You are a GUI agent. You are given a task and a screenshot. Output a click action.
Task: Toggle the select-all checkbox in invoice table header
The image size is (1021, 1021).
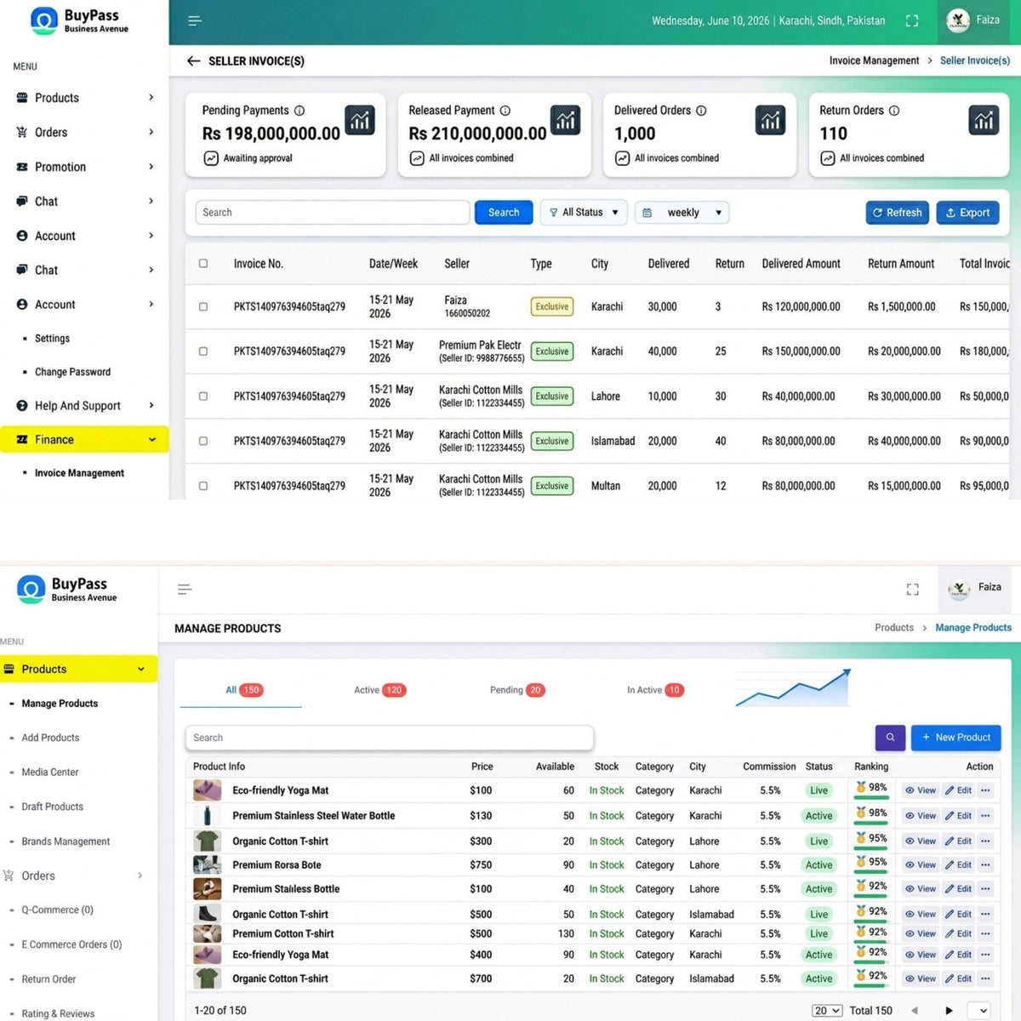coord(203,264)
